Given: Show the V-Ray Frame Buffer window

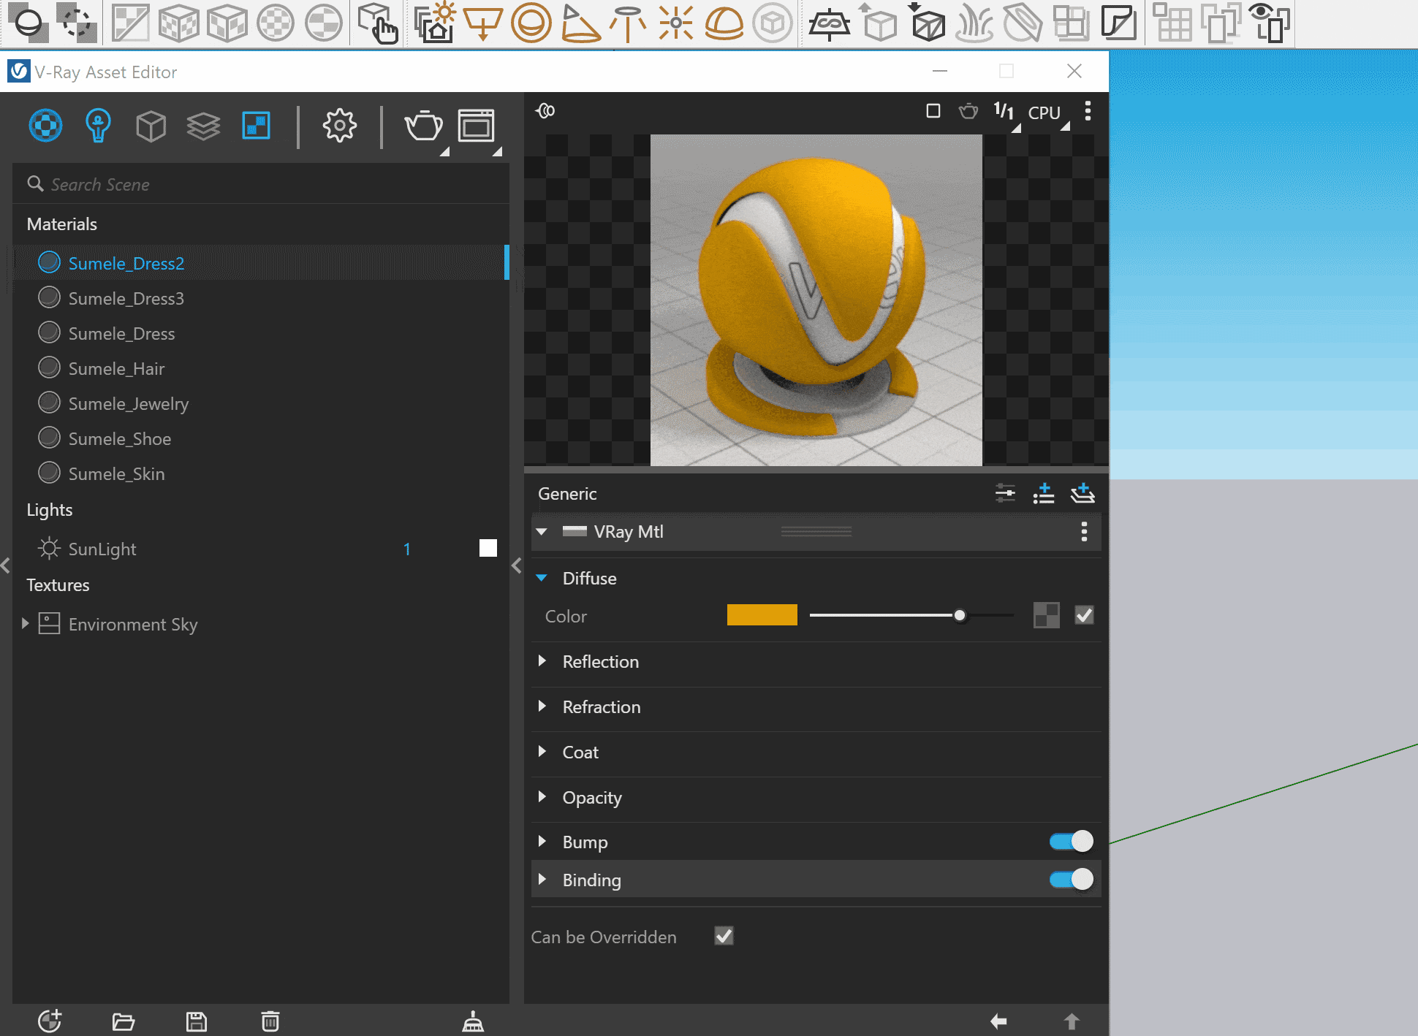Looking at the screenshot, I should (477, 126).
